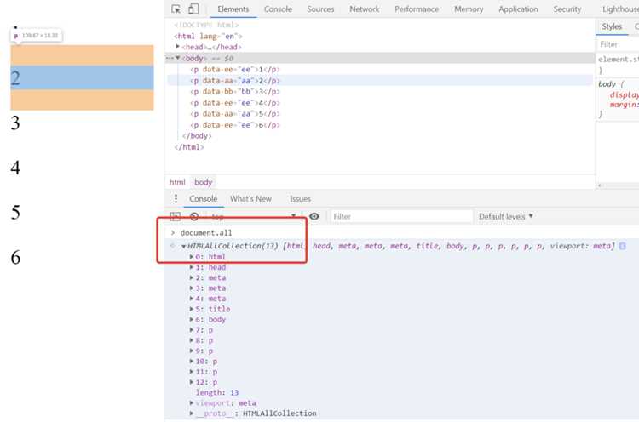Click the Styles pane Filter field
This screenshot has width=639, height=422.
pos(618,44)
